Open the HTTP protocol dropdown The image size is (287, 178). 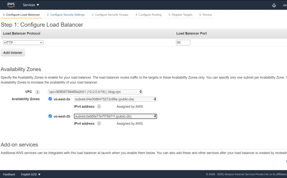(x=23, y=43)
